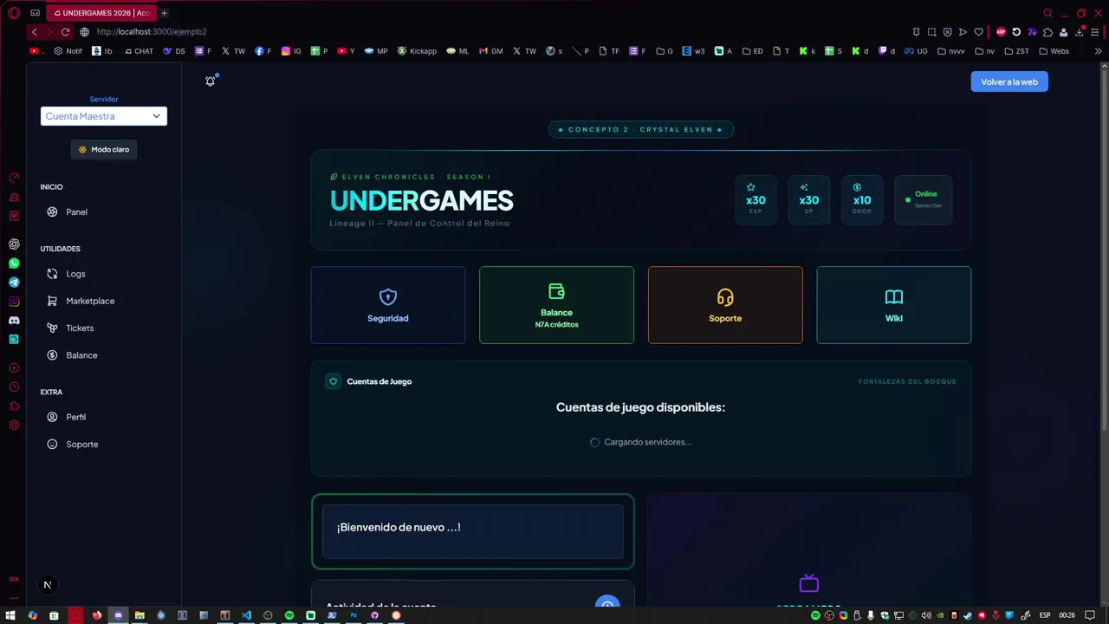Click the ESP language indicator
Screen dimensions: 1109x624
pos(1045,615)
